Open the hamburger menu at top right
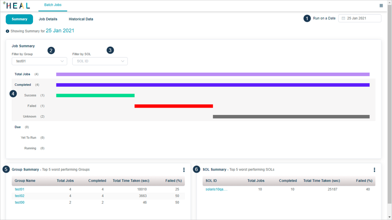Screen dimensions: 392x220 (381, 5)
